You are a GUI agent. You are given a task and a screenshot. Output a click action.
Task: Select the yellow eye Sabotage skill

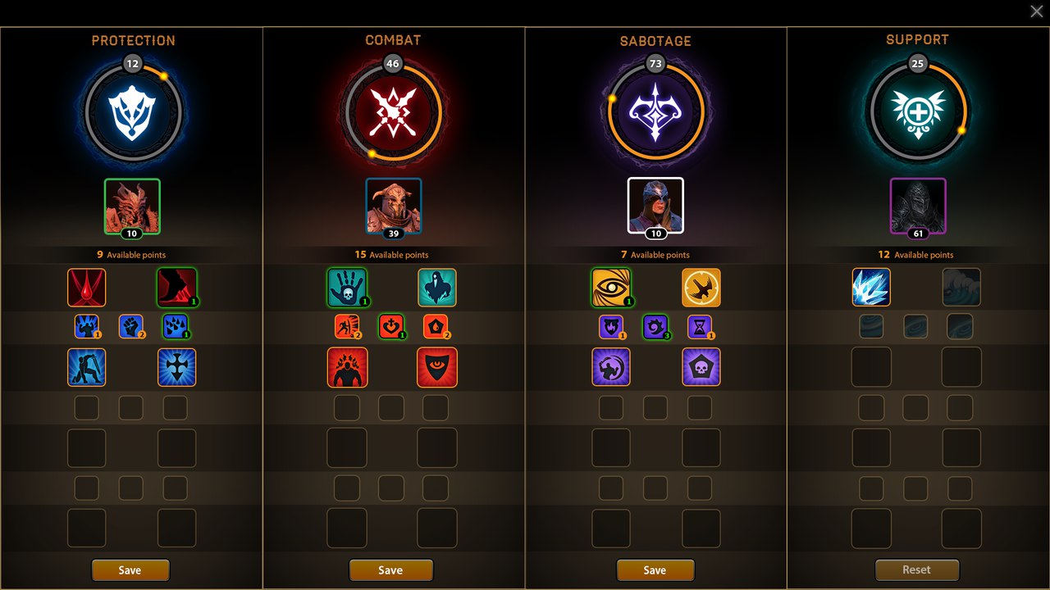tap(611, 288)
